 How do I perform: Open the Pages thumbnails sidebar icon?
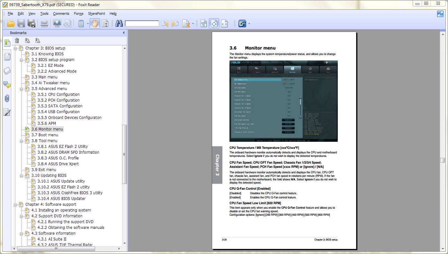7,57
